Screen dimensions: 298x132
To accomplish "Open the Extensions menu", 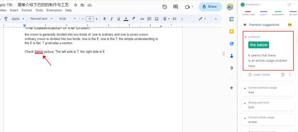I will [54, 10].
